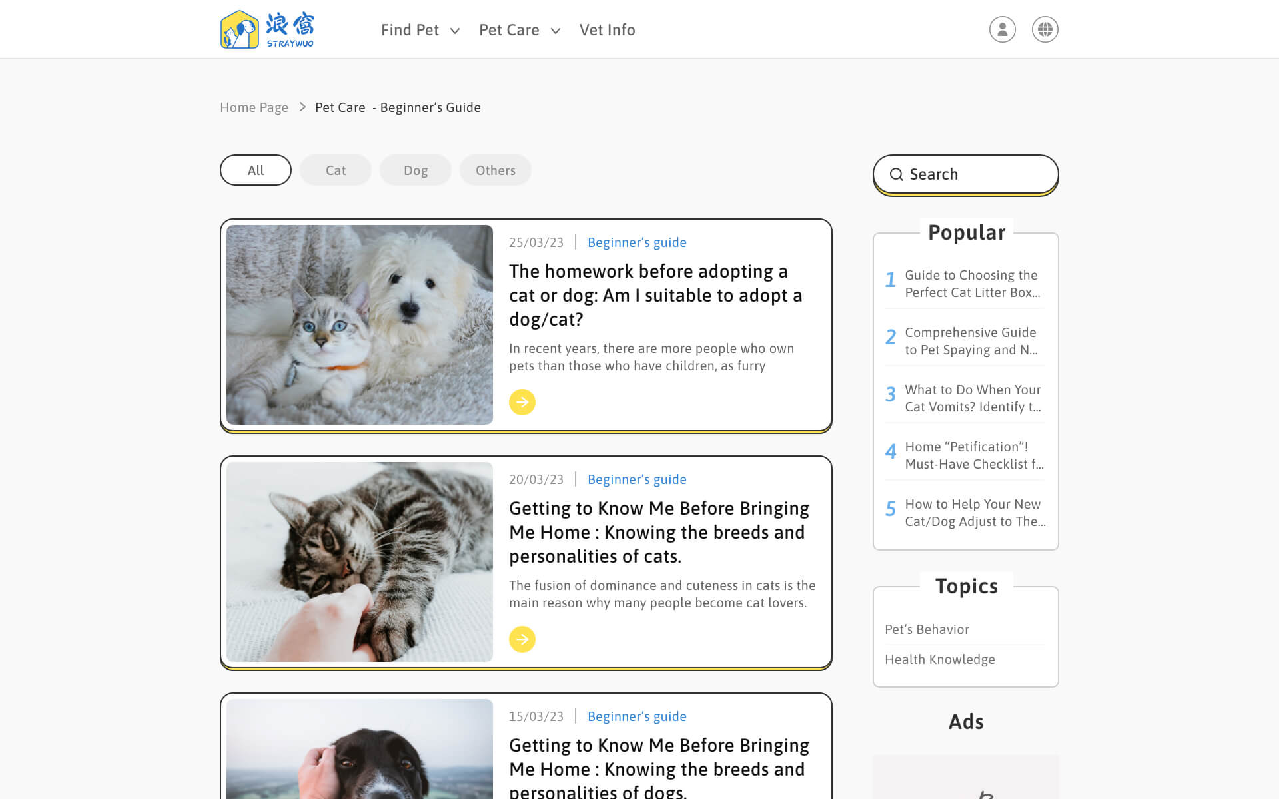
Task: Click yellow arrow on adopting homework article
Action: tap(522, 402)
